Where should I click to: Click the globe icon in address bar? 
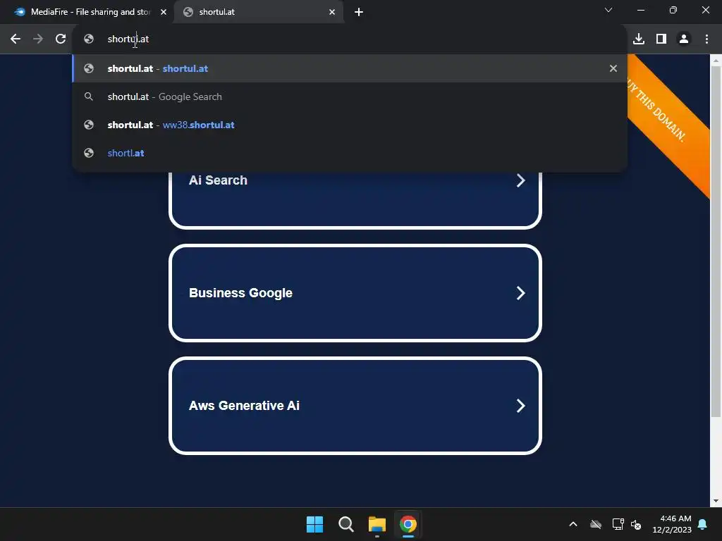click(89, 39)
